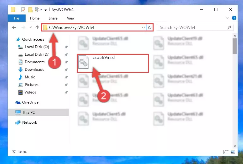Click the folder icon inside the address bar
Image resolution: width=243 pixels, height=164 pixels.
45,28
